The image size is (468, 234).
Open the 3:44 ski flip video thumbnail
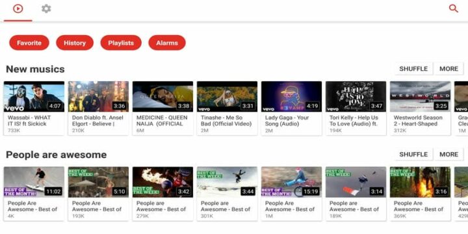[x=227, y=182]
